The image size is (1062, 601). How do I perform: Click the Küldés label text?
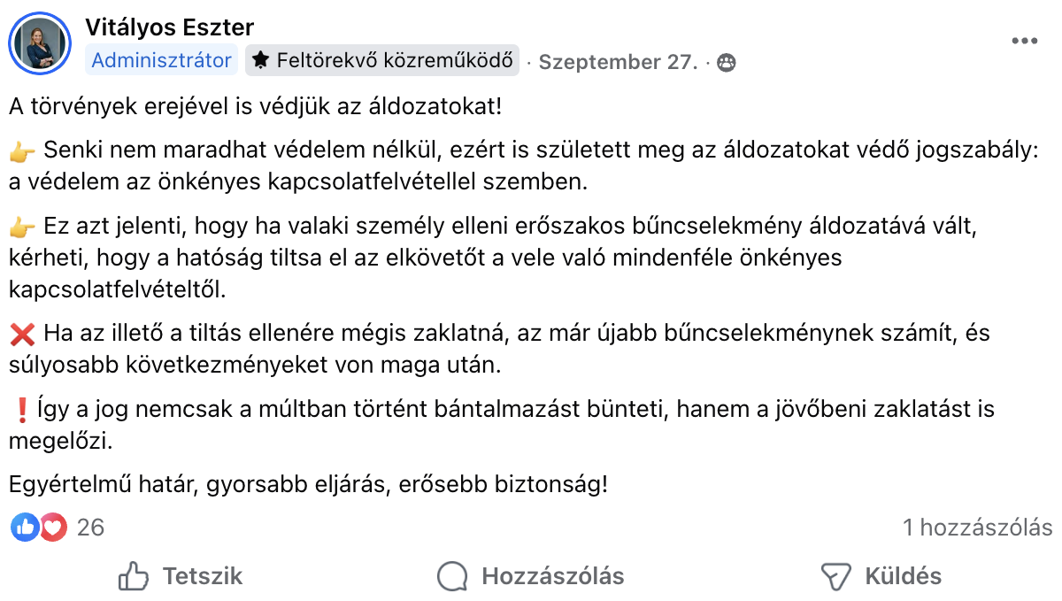903,576
